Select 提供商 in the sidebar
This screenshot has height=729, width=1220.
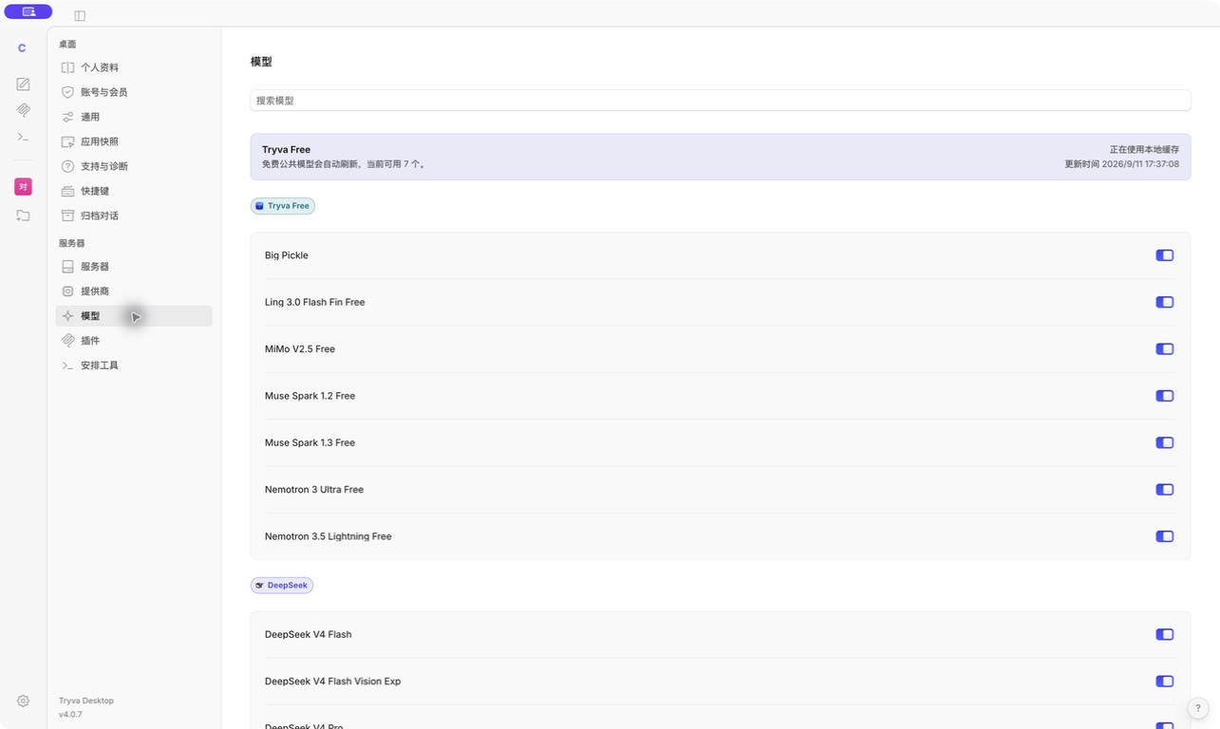134,291
